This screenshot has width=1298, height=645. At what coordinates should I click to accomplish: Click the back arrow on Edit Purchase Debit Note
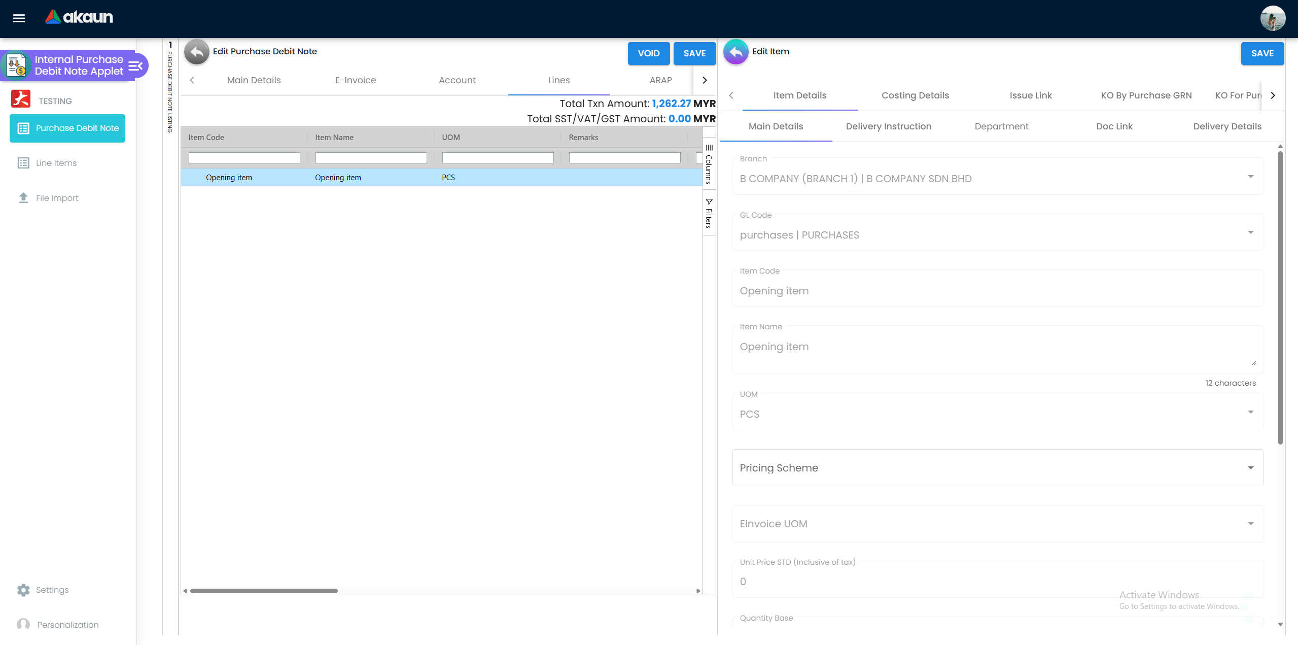click(196, 52)
